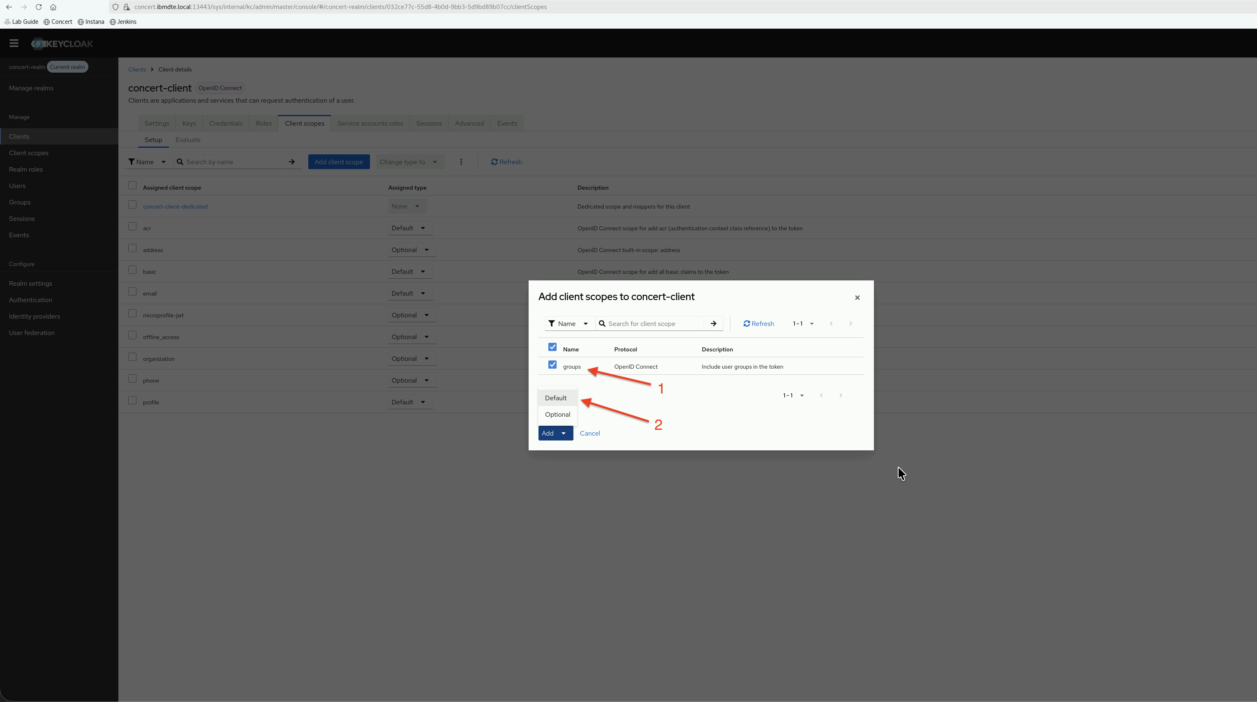Click the browser URL address bar
The image size is (1257, 702).
click(x=340, y=7)
